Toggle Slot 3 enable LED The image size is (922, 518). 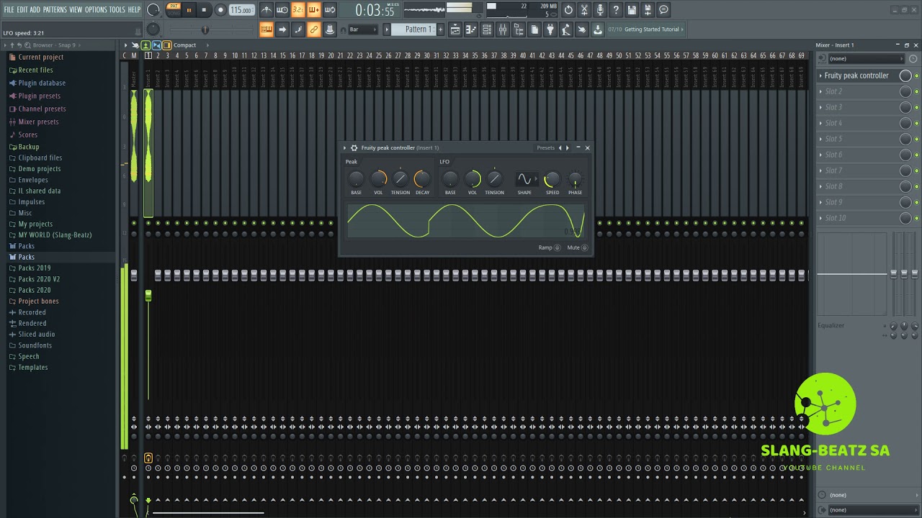coord(916,108)
